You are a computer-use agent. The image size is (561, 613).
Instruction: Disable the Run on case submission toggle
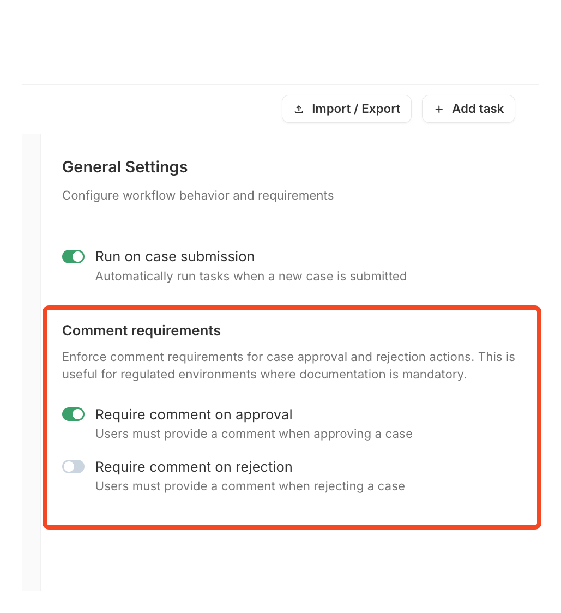(74, 256)
